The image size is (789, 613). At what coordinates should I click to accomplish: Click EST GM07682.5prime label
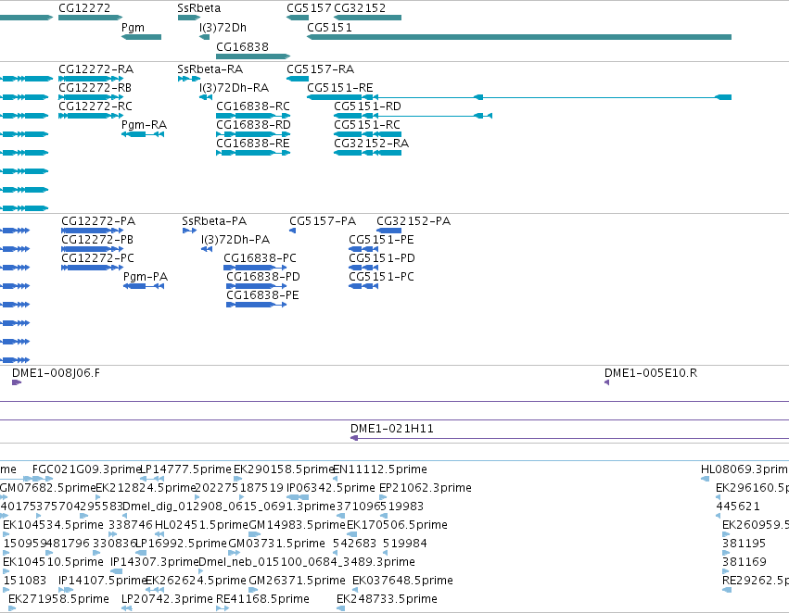[48, 488]
